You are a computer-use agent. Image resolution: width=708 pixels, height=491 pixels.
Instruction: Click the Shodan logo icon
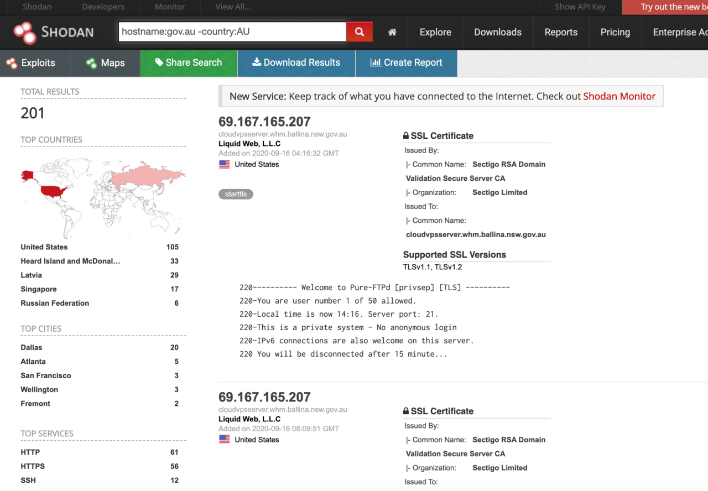[25, 32]
